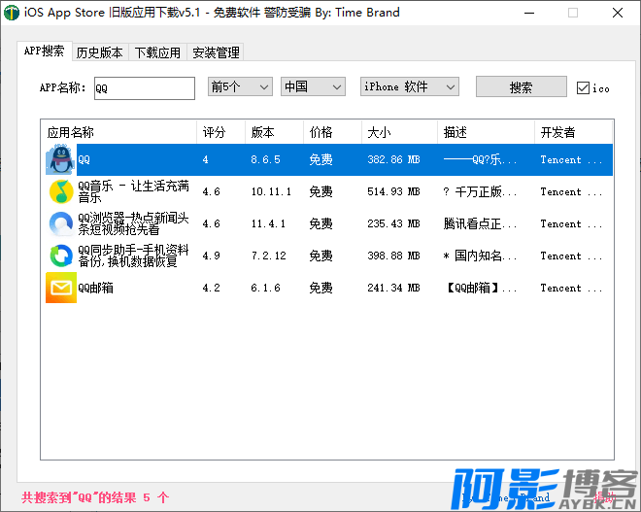Click size 241.34 MB cell
This screenshot has width=641, height=512.
(x=393, y=288)
